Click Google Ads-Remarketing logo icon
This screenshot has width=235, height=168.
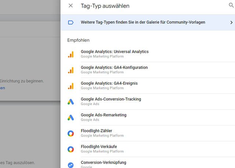pyautogui.click(x=71, y=118)
